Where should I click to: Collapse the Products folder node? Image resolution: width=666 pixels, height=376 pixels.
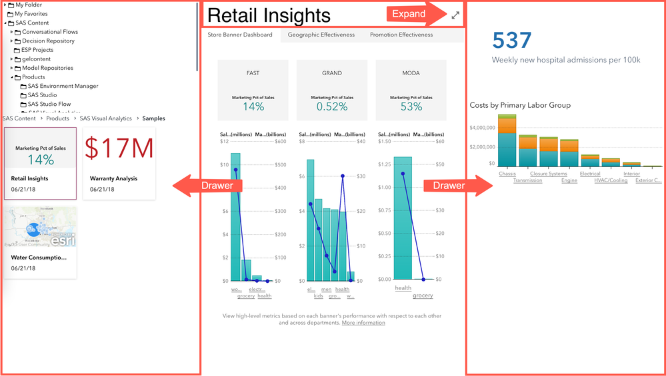coord(11,77)
